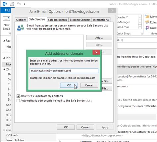Open the Quick Steps dialog launcher
157x142 pixels.
[142, 34]
